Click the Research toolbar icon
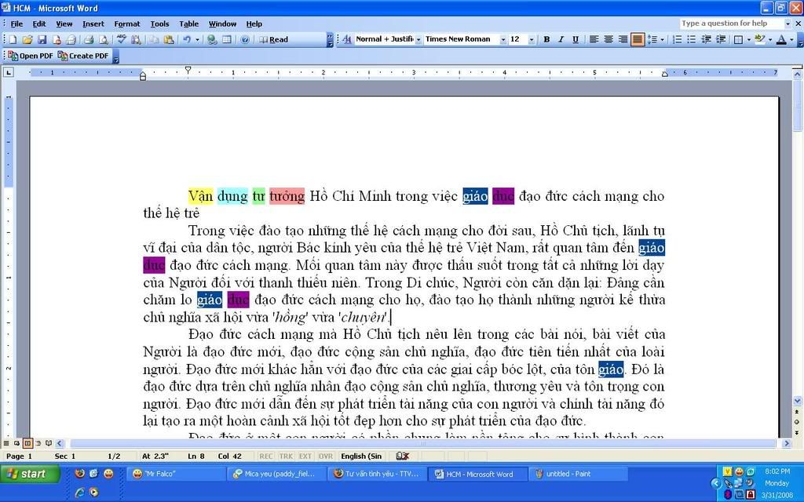804x502 pixels. 136,39
